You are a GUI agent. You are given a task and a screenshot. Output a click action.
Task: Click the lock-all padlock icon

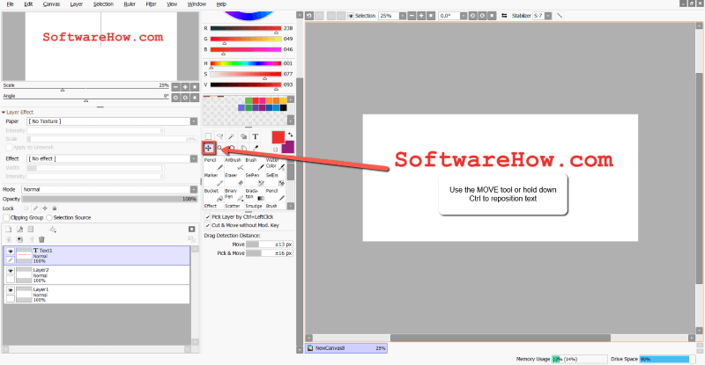[55, 208]
